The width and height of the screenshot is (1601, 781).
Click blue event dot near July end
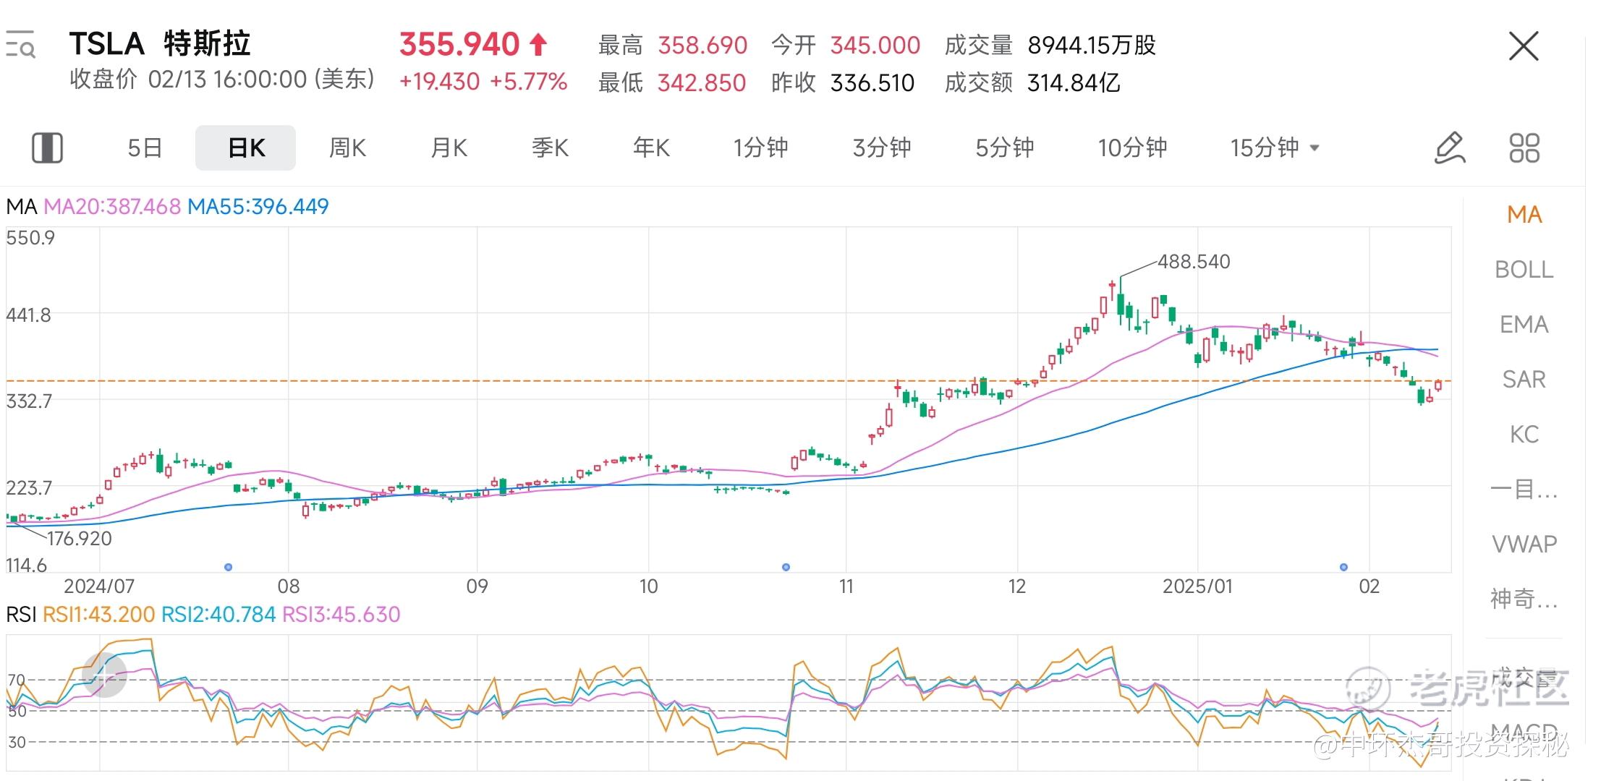[x=229, y=567]
